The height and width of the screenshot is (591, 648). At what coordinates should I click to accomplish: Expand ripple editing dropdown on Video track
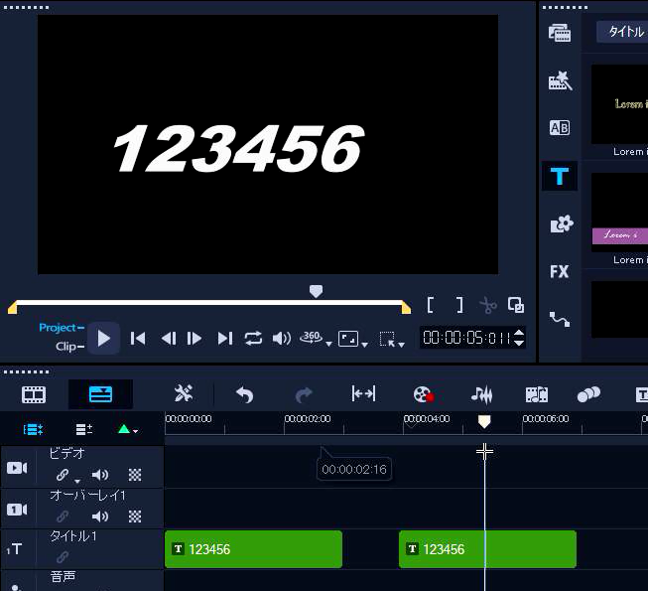(76, 481)
